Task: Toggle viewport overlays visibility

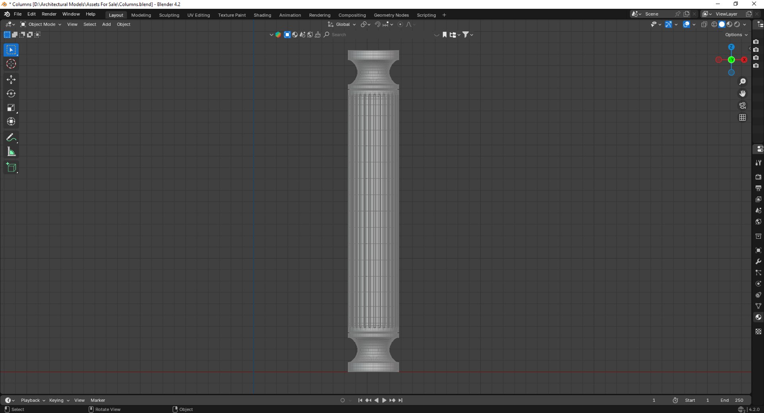Action: [686, 24]
